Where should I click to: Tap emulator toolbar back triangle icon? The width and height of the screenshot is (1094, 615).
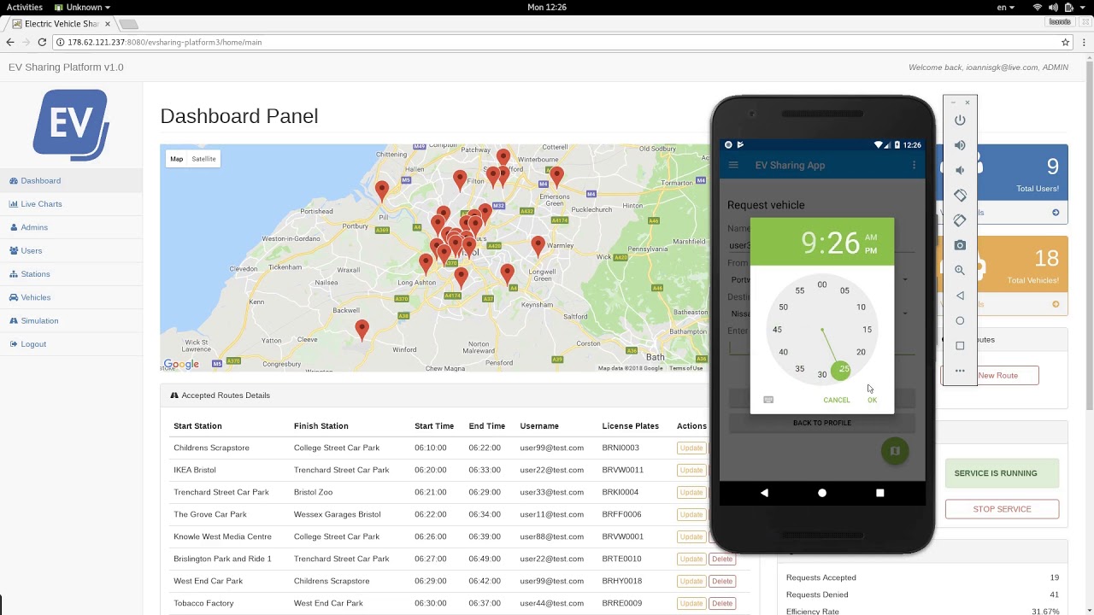click(x=960, y=296)
